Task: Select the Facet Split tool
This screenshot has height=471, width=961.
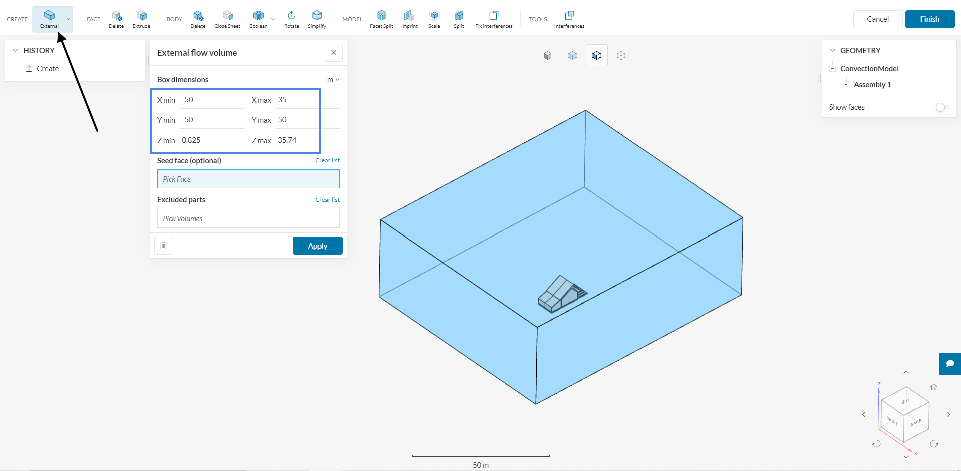Action: (x=381, y=19)
